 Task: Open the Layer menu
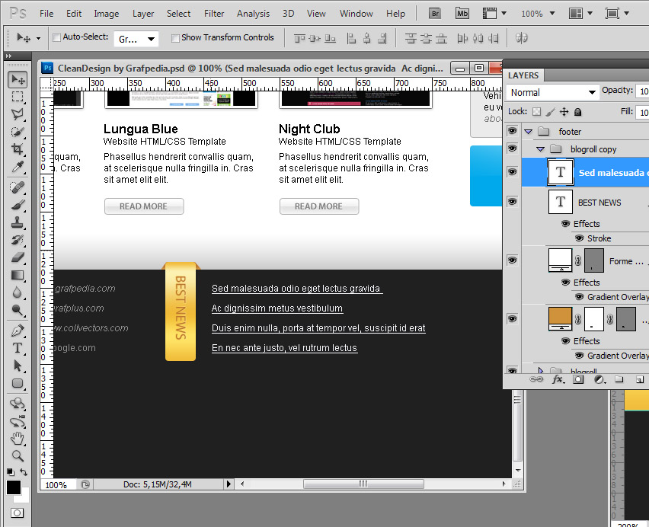click(x=143, y=14)
